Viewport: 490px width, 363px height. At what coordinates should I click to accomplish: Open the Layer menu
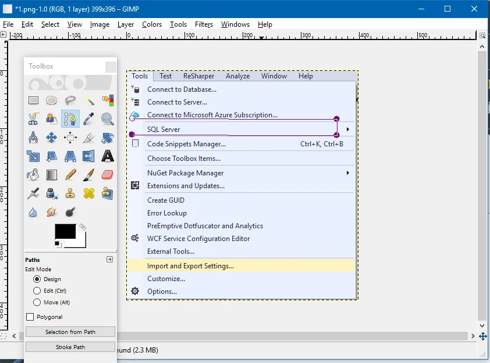126,24
